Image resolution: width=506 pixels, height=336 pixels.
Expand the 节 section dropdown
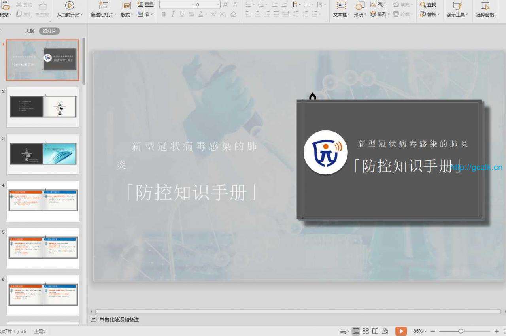click(x=145, y=14)
